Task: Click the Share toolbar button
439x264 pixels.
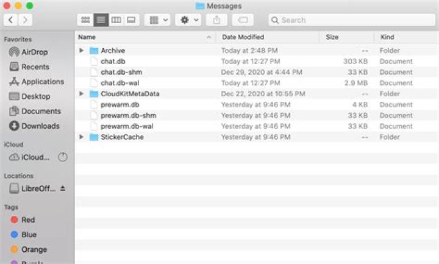Action: [x=216, y=20]
